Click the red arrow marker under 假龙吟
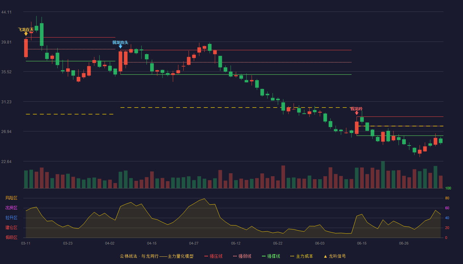 357,113
